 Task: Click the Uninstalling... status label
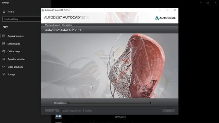(60, 103)
